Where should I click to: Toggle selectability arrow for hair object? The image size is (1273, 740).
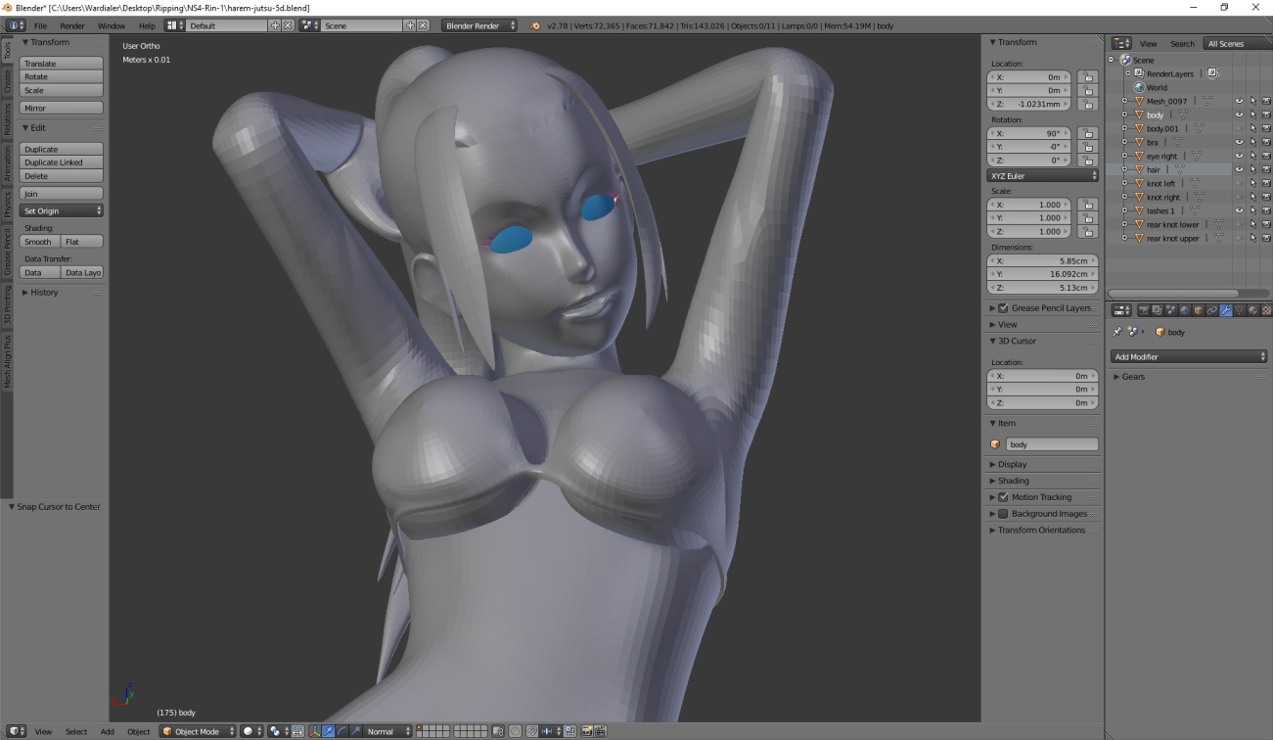[x=1252, y=169]
